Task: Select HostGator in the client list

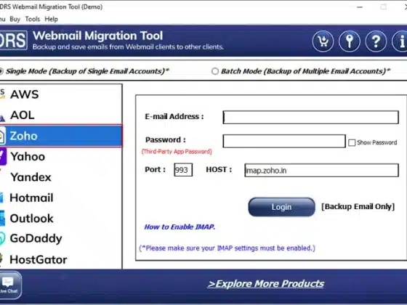Action: pos(61,260)
